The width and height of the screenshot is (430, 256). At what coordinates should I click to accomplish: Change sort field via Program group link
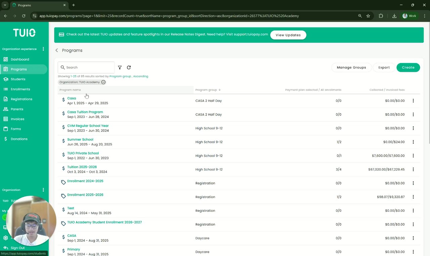click(x=120, y=76)
